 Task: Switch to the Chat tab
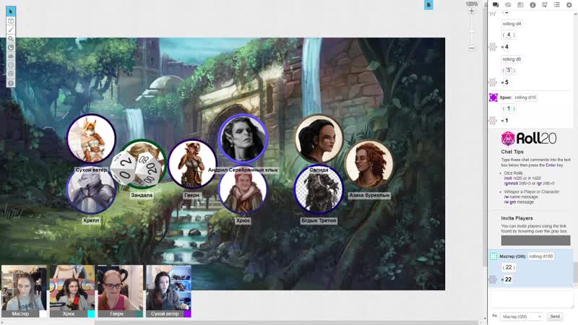pyautogui.click(x=496, y=5)
